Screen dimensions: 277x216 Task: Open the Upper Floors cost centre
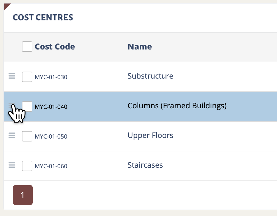(x=150, y=135)
